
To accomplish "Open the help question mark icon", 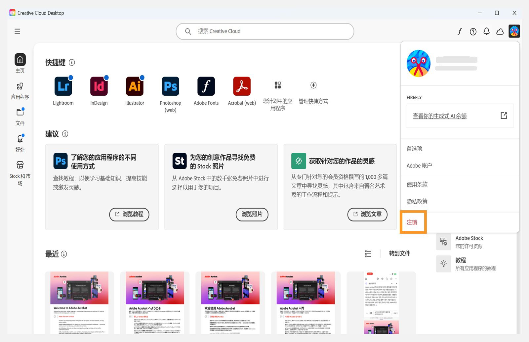I will coord(473,31).
